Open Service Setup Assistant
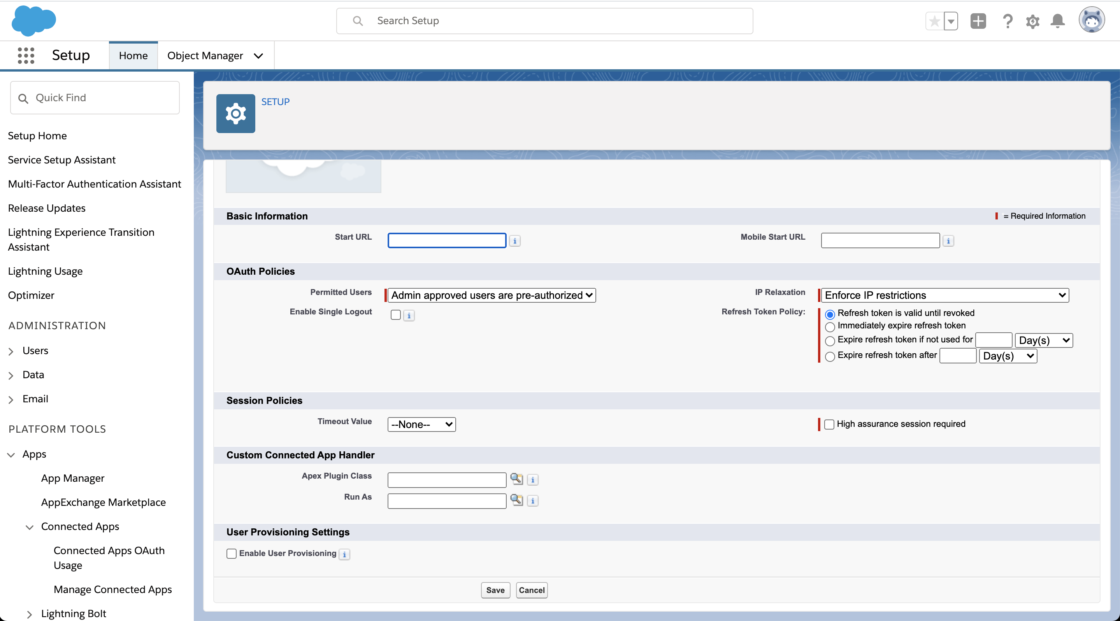The width and height of the screenshot is (1120, 621). pos(62,160)
